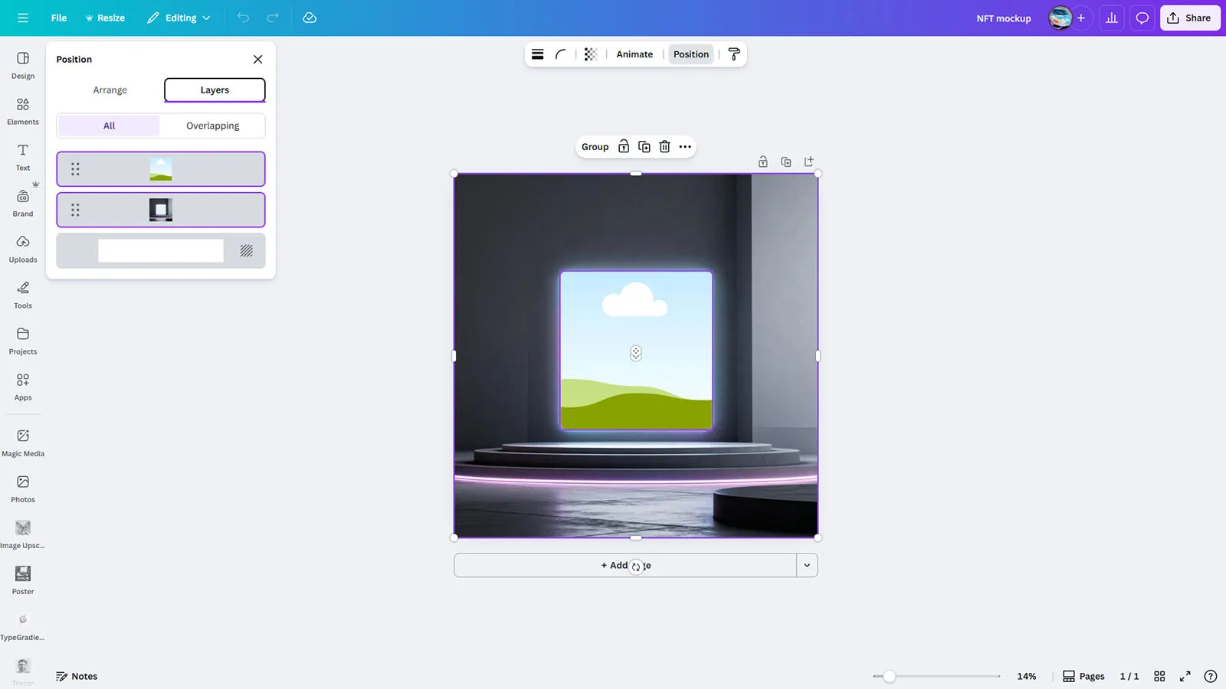This screenshot has height=689, width=1226.
Task: Switch to the Arrange tab
Action: (x=110, y=90)
